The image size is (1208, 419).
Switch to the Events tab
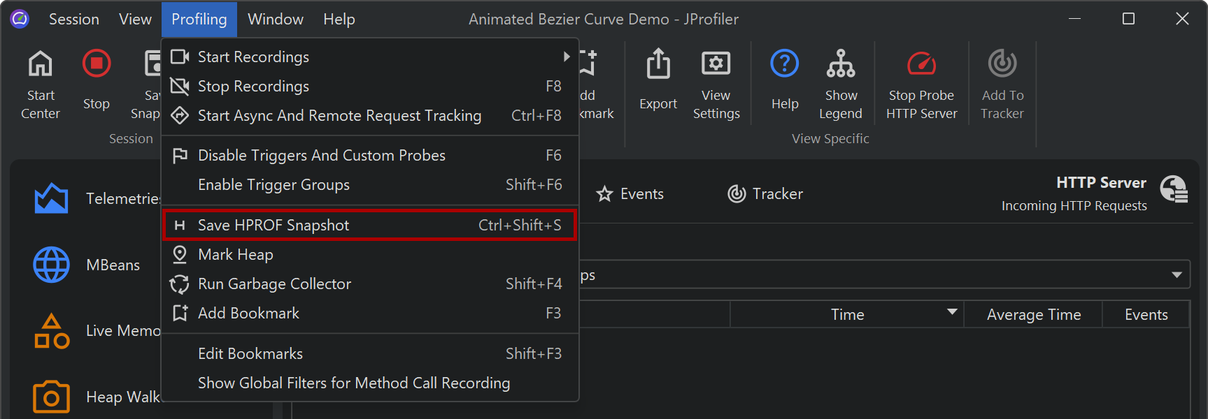click(630, 194)
